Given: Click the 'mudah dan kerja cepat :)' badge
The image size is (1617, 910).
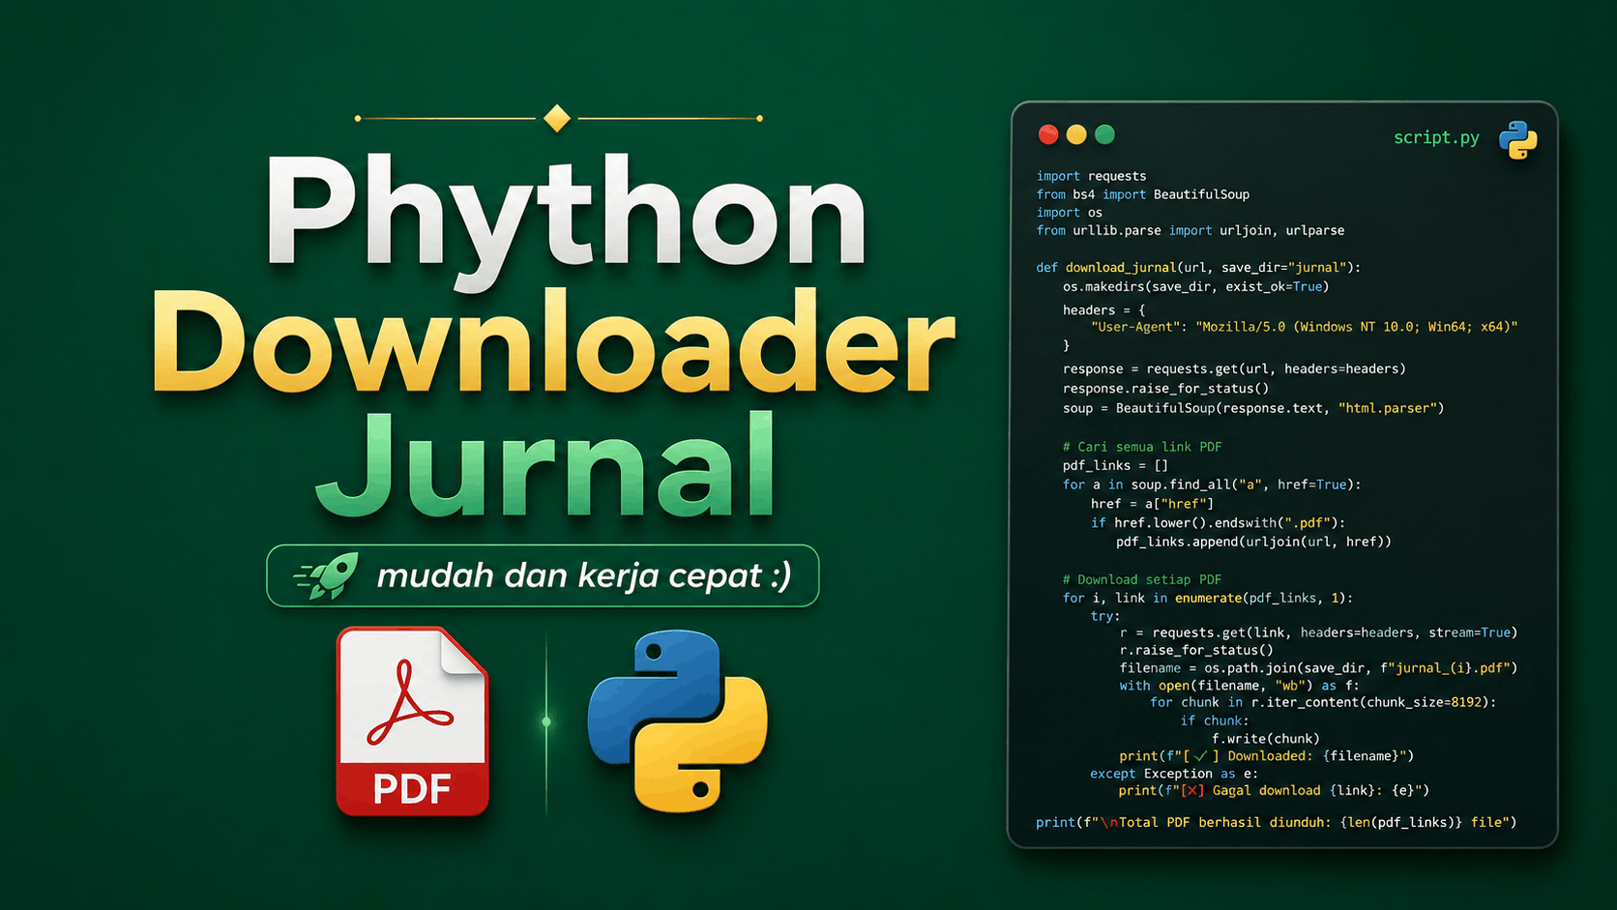Looking at the screenshot, I should point(543,575).
